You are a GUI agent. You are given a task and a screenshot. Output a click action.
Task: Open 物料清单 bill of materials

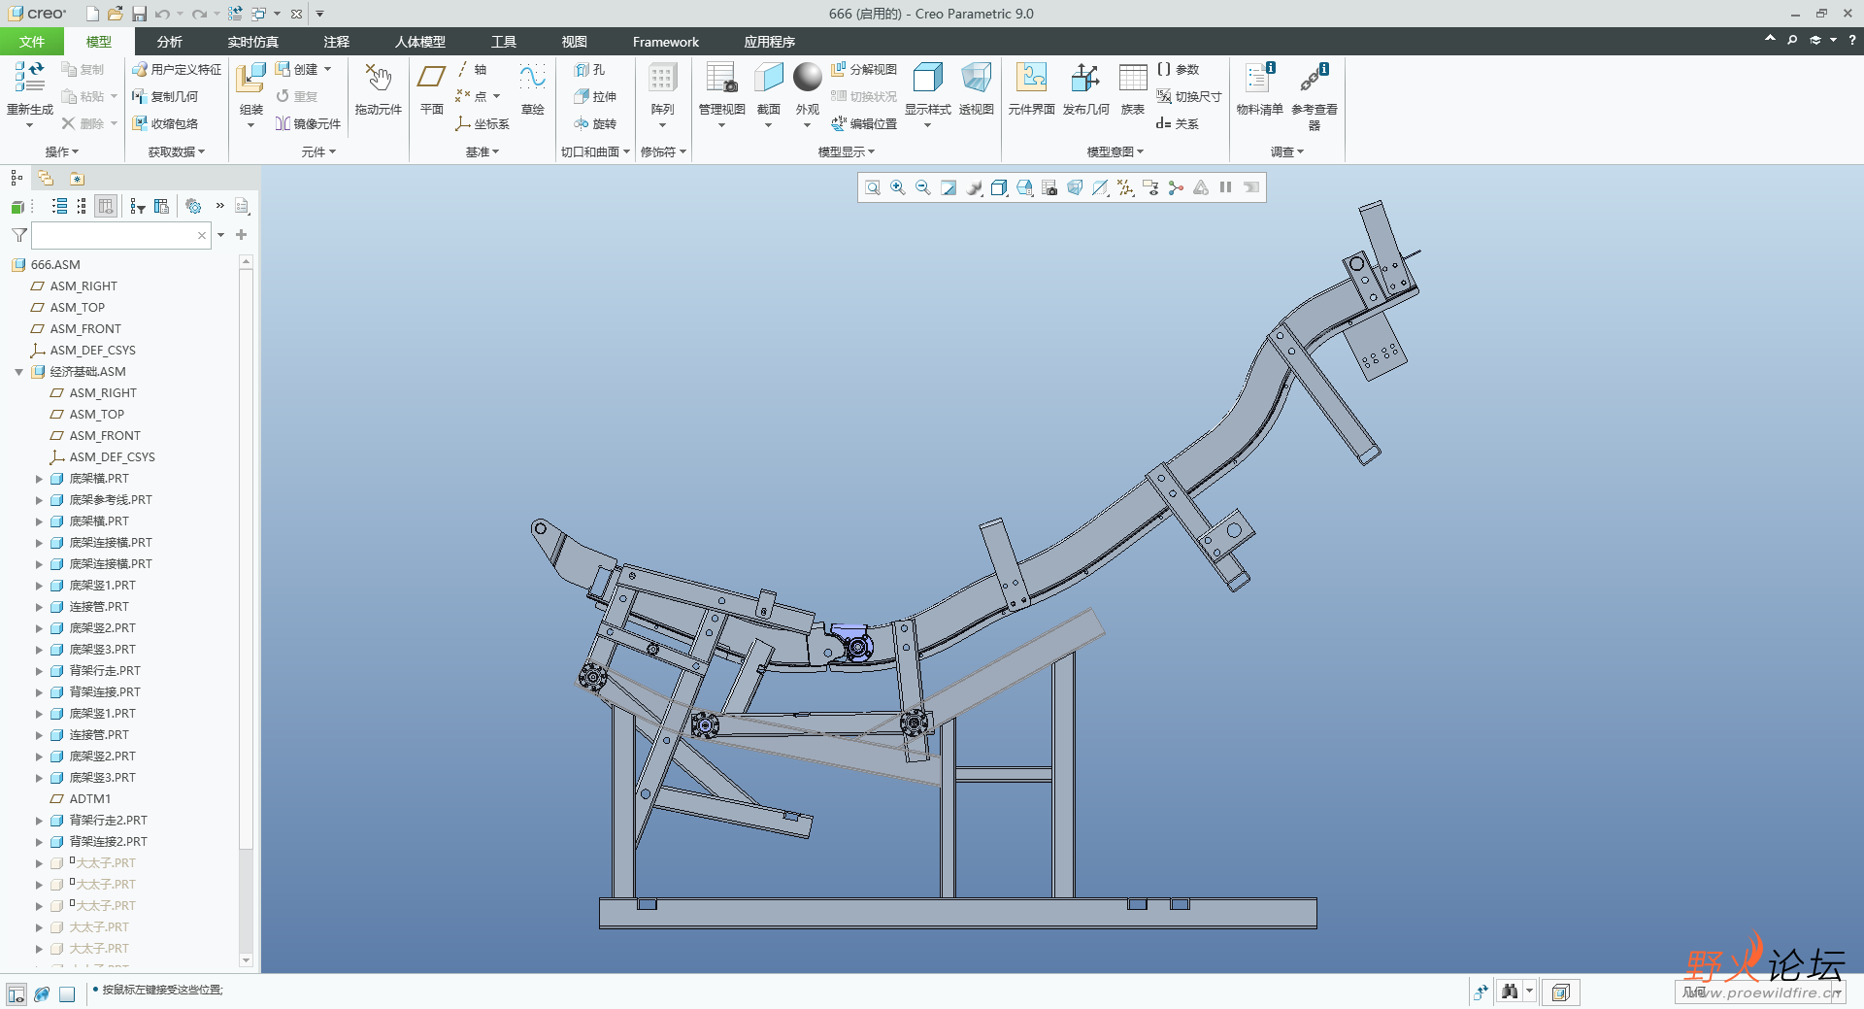(x=1259, y=87)
